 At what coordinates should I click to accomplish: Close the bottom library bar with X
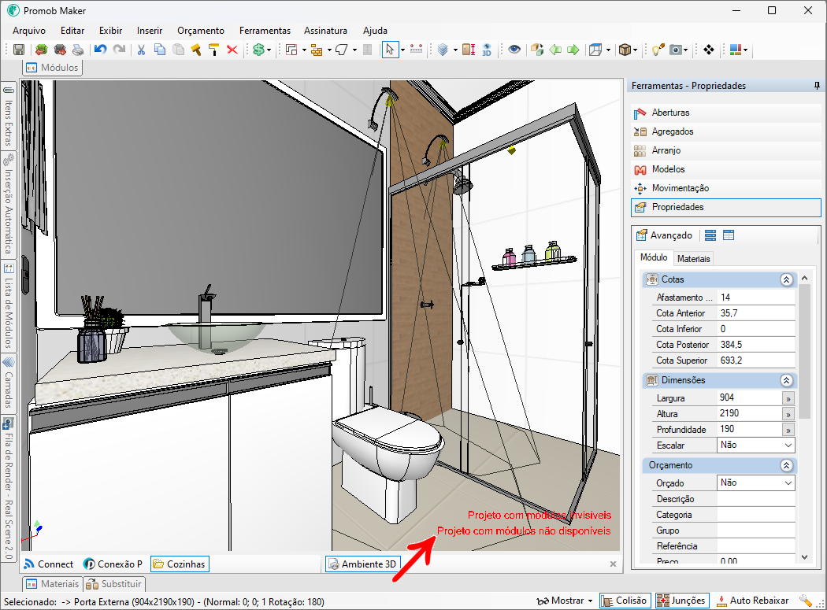coord(613,564)
